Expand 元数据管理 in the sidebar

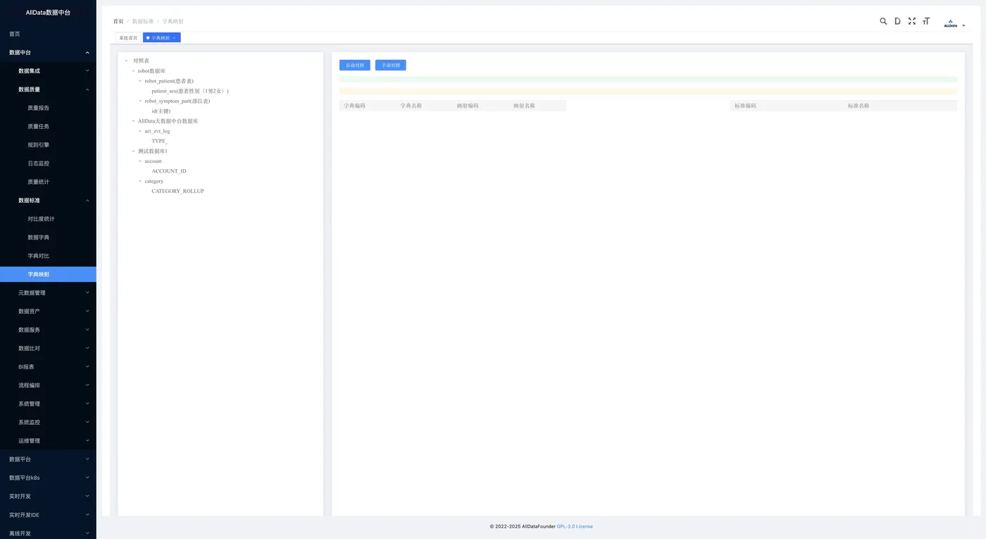[48, 292]
